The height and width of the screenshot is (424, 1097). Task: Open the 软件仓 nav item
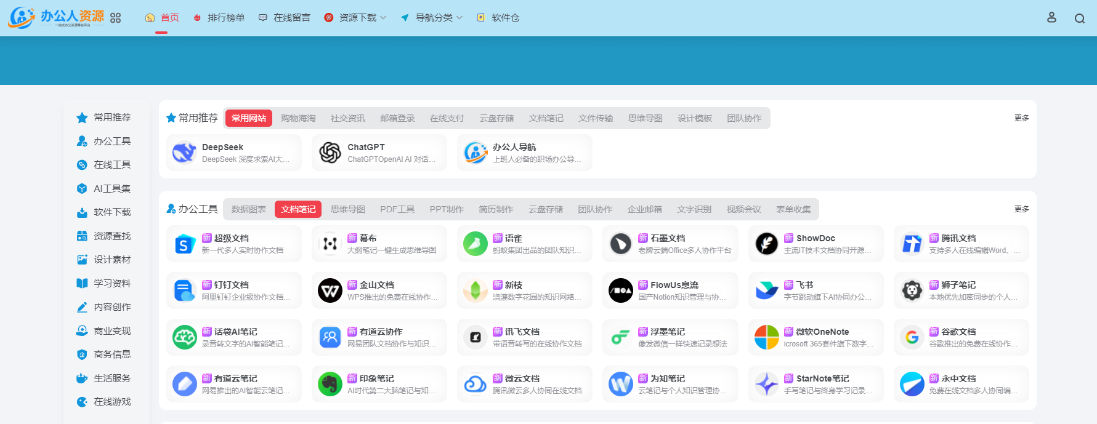pyautogui.click(x=498, y=18)
